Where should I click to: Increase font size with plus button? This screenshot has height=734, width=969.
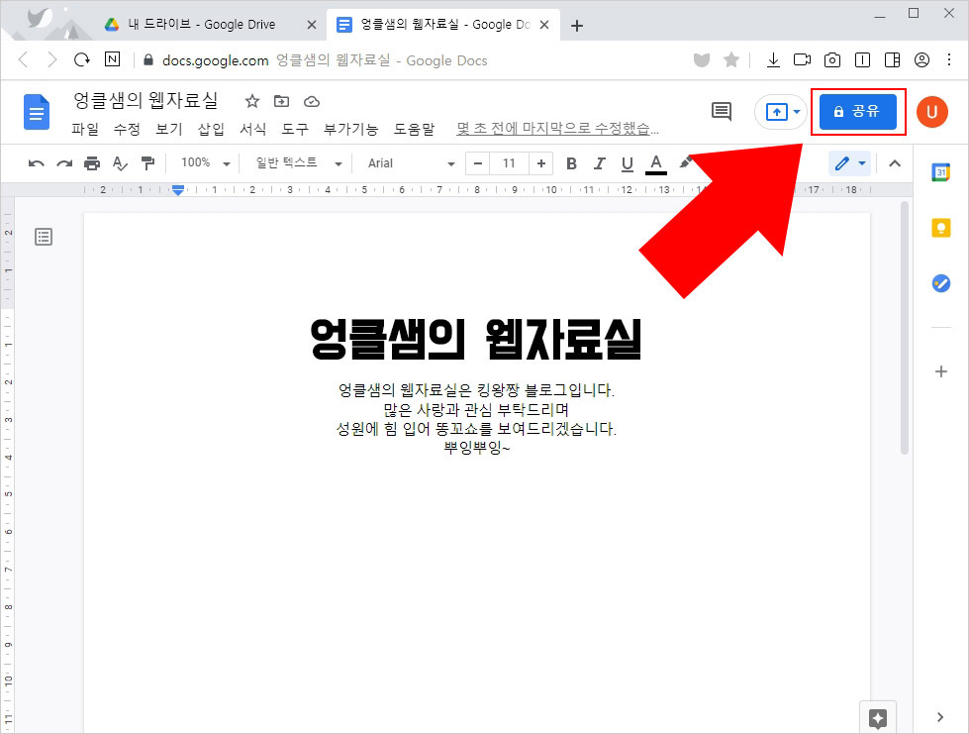(540, 163)
